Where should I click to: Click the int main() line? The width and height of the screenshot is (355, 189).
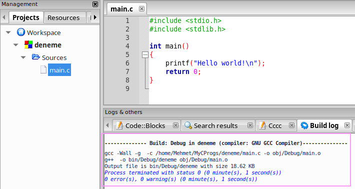tap(169, 46)
